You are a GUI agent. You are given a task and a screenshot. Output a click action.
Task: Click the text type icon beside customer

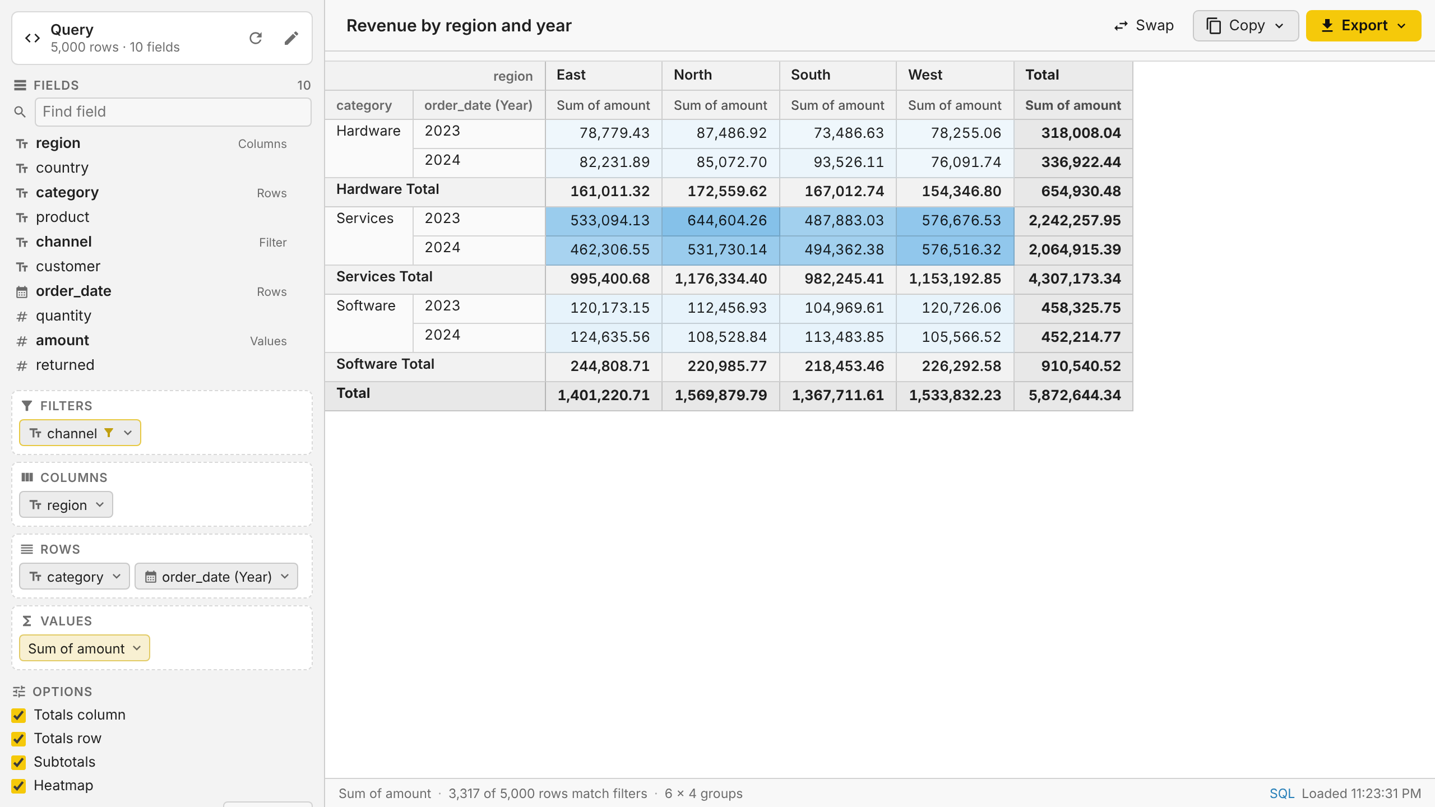pos(22,267)
